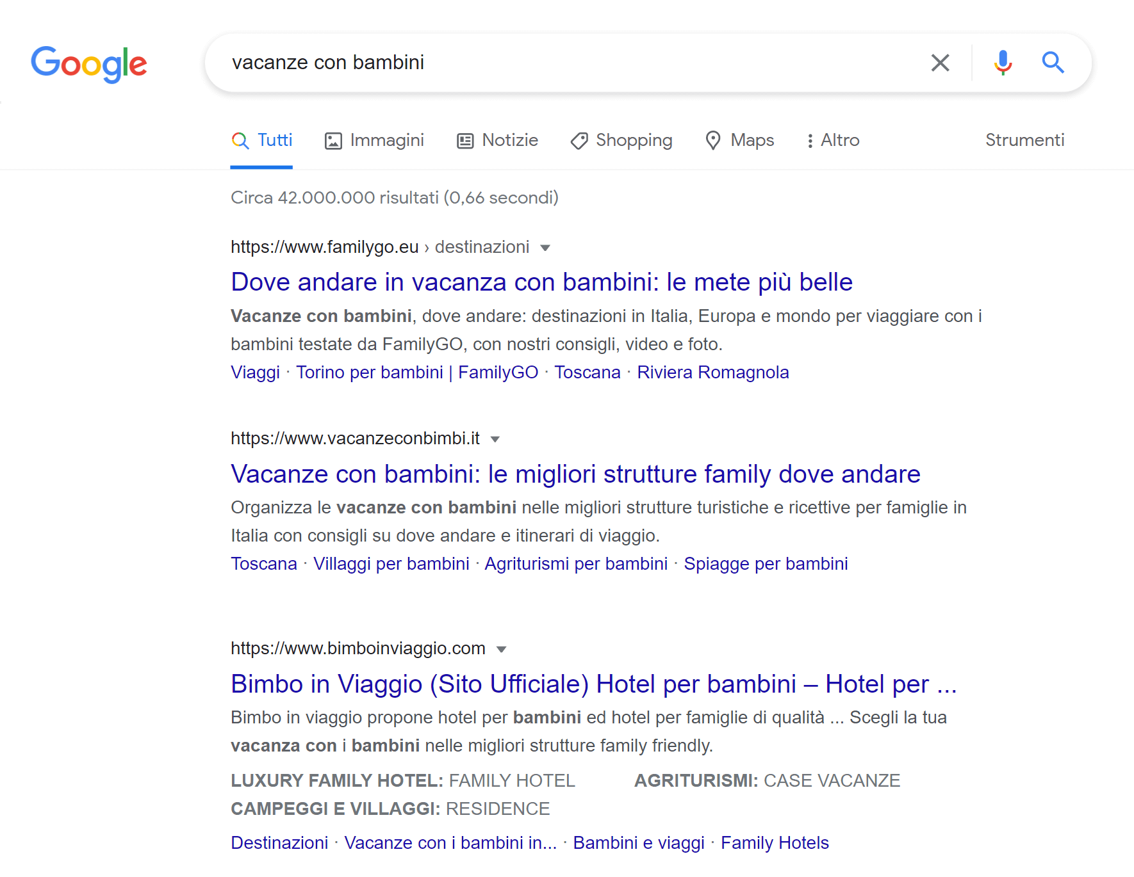This screenshot has height=877, width=1134.
Task: Select the Tutti tab
Action: (x=261, y=140)
